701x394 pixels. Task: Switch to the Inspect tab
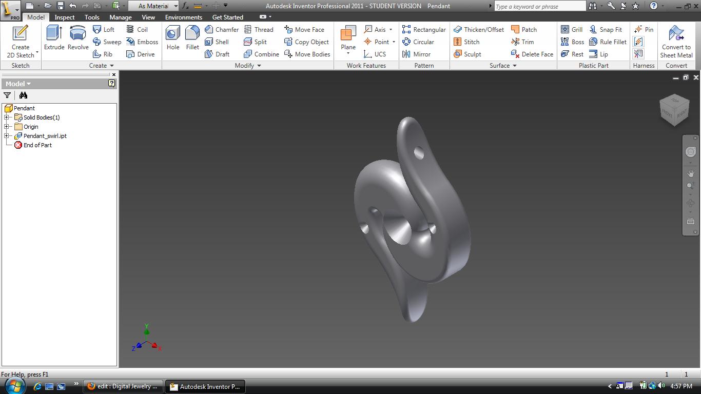point(65,17)
